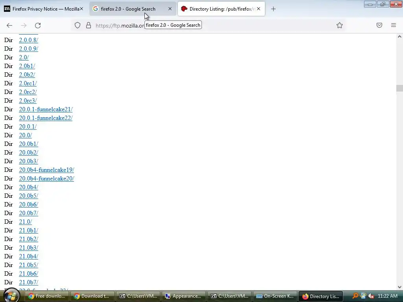Open Appearance settings taskbar window
This screenshot has height=302, width=403.
(183, 296)
